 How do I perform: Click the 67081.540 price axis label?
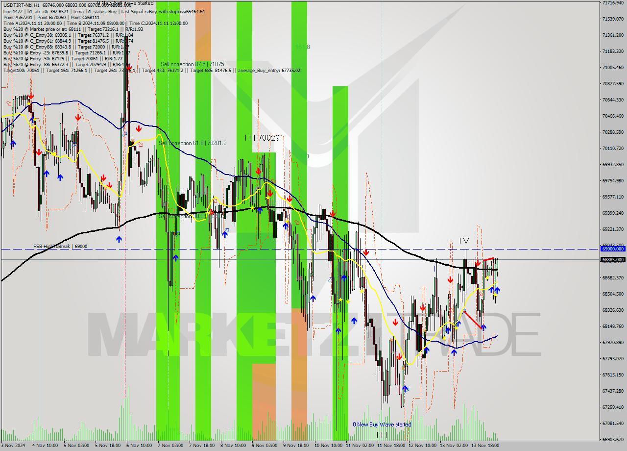click(x=613, y=424)
